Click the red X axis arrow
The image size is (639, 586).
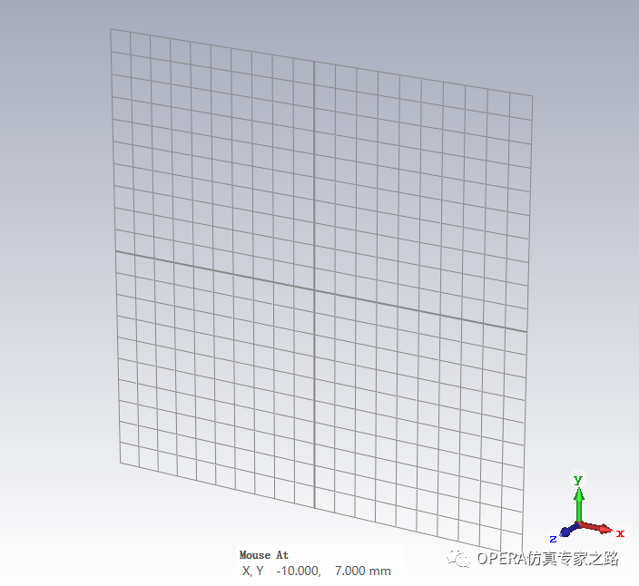(596, 527)
